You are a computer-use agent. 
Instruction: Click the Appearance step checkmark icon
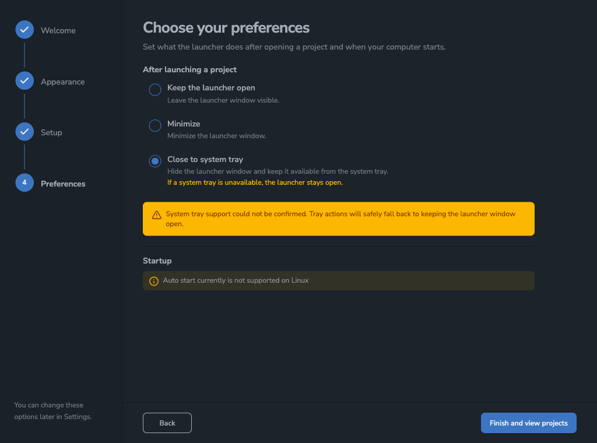[x=24, y=80]
